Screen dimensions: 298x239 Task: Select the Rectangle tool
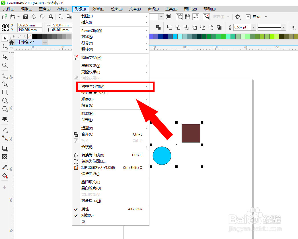(4, 92)
